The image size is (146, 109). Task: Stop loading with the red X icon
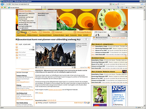coord(116,4)
